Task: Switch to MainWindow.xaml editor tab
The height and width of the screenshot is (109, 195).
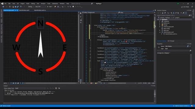Action: click(x=24, y=10)
